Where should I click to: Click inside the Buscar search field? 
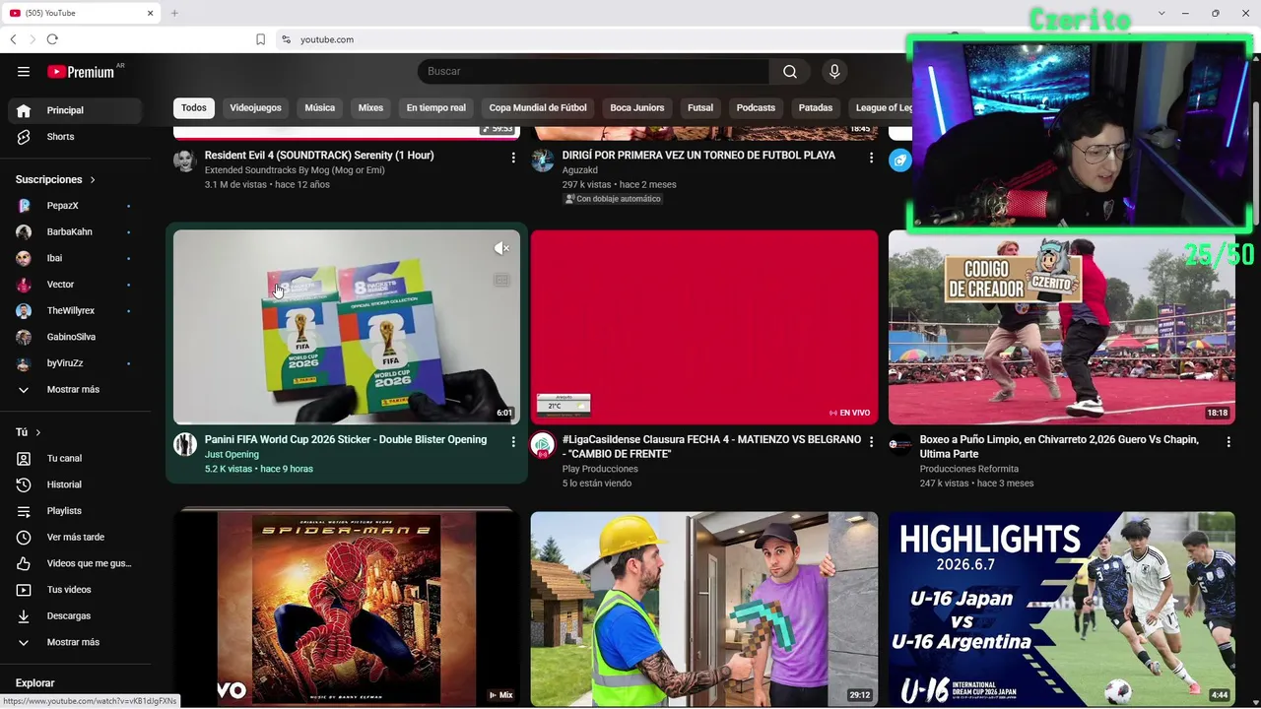(x=593, y=72)
